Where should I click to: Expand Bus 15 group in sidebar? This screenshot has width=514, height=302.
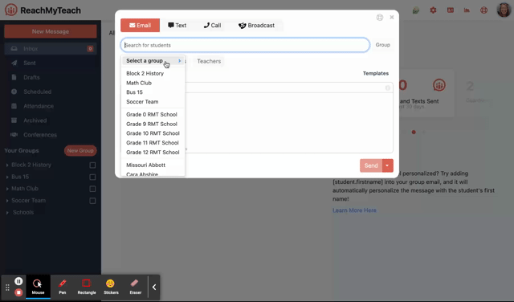point(7,177)
